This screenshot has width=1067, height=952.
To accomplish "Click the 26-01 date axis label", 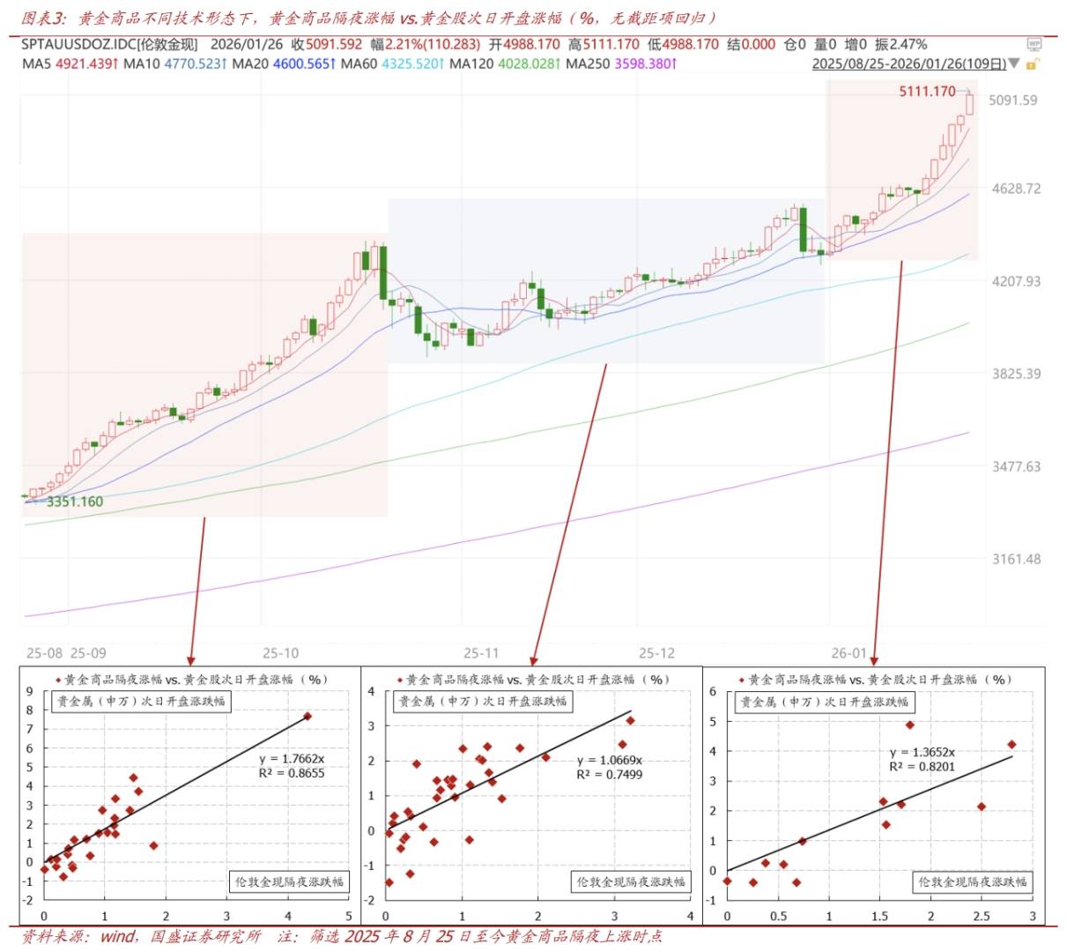I will (848, 653).
